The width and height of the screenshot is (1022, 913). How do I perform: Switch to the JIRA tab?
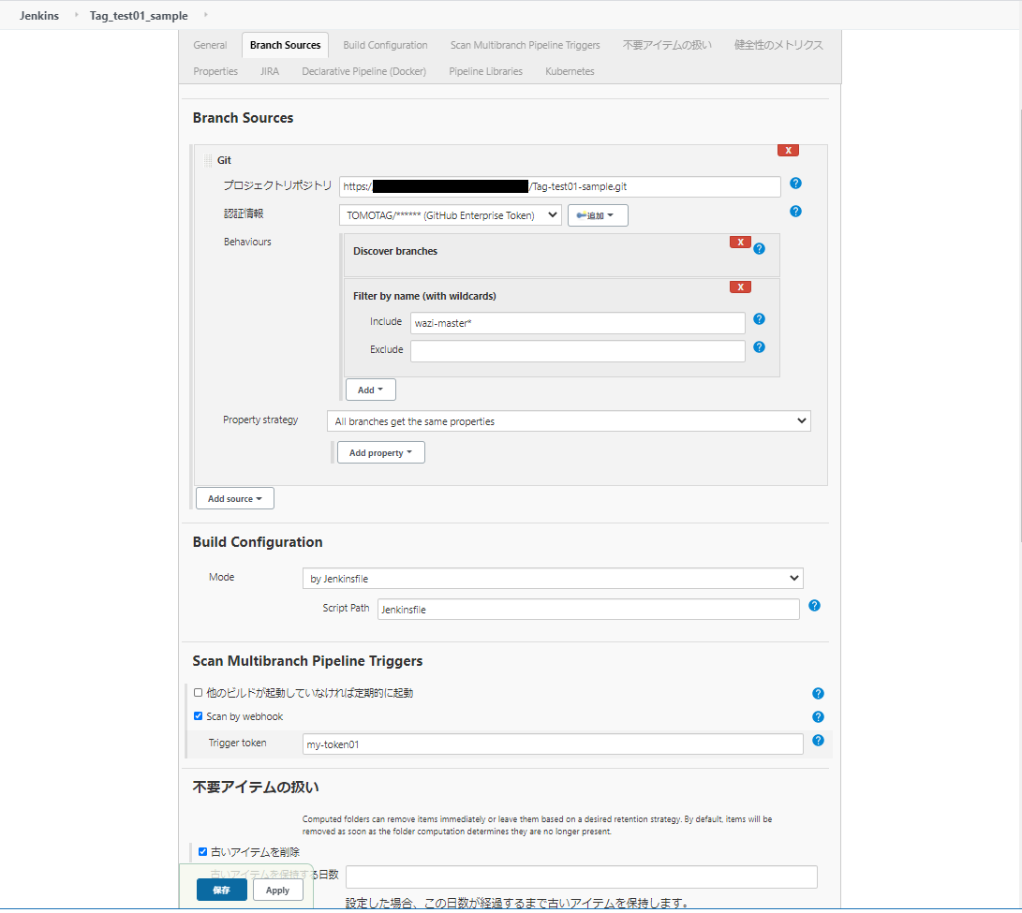coord(270,71)
